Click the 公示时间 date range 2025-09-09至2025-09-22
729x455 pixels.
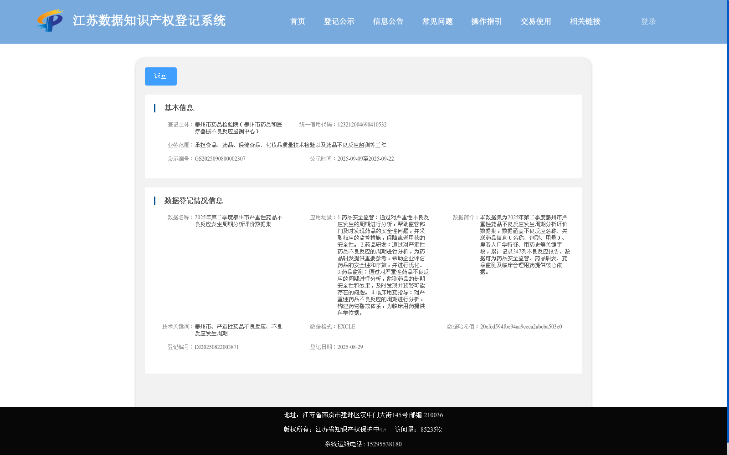(365, 159)
